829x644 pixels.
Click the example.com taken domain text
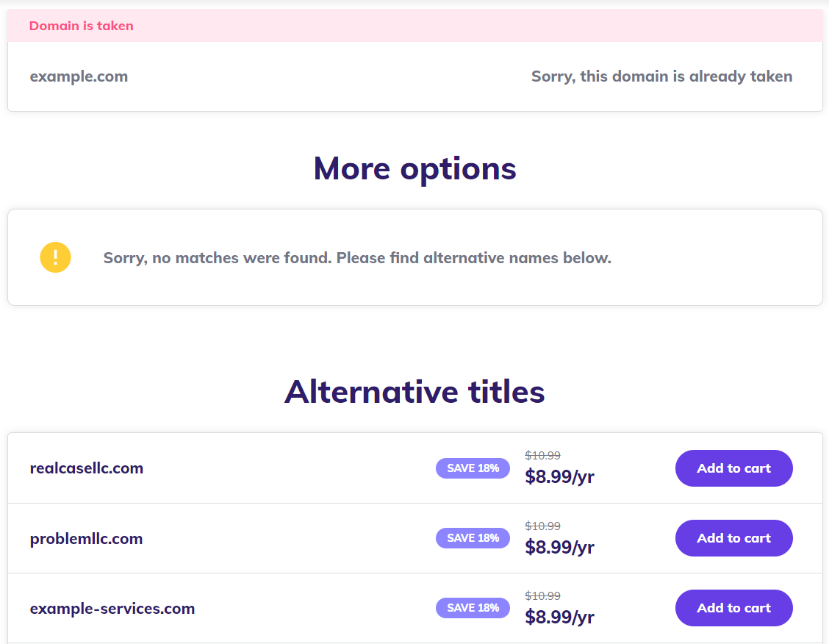(79, 76)
